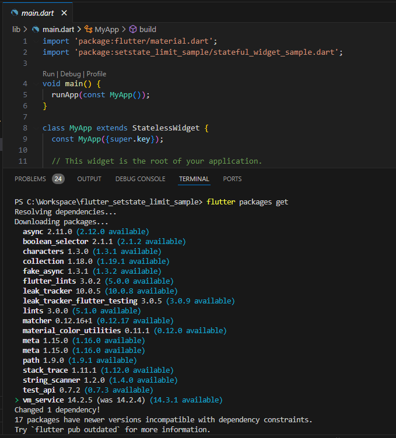
Task: Click the 'flutter pub outdated' hint line
Action: pyautogui.click(x=113, y=430)
